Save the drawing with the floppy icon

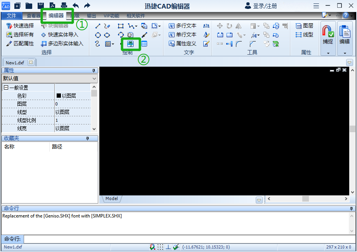pyautogui.click(x=41, y=6)
